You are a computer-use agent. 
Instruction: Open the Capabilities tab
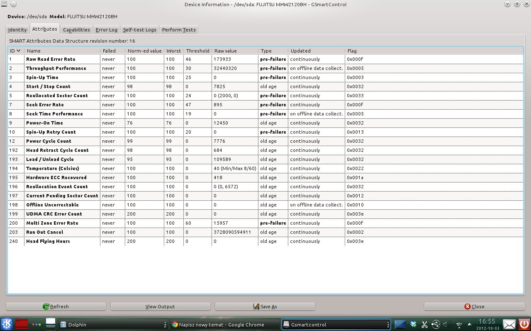click(x=76, y=30)
